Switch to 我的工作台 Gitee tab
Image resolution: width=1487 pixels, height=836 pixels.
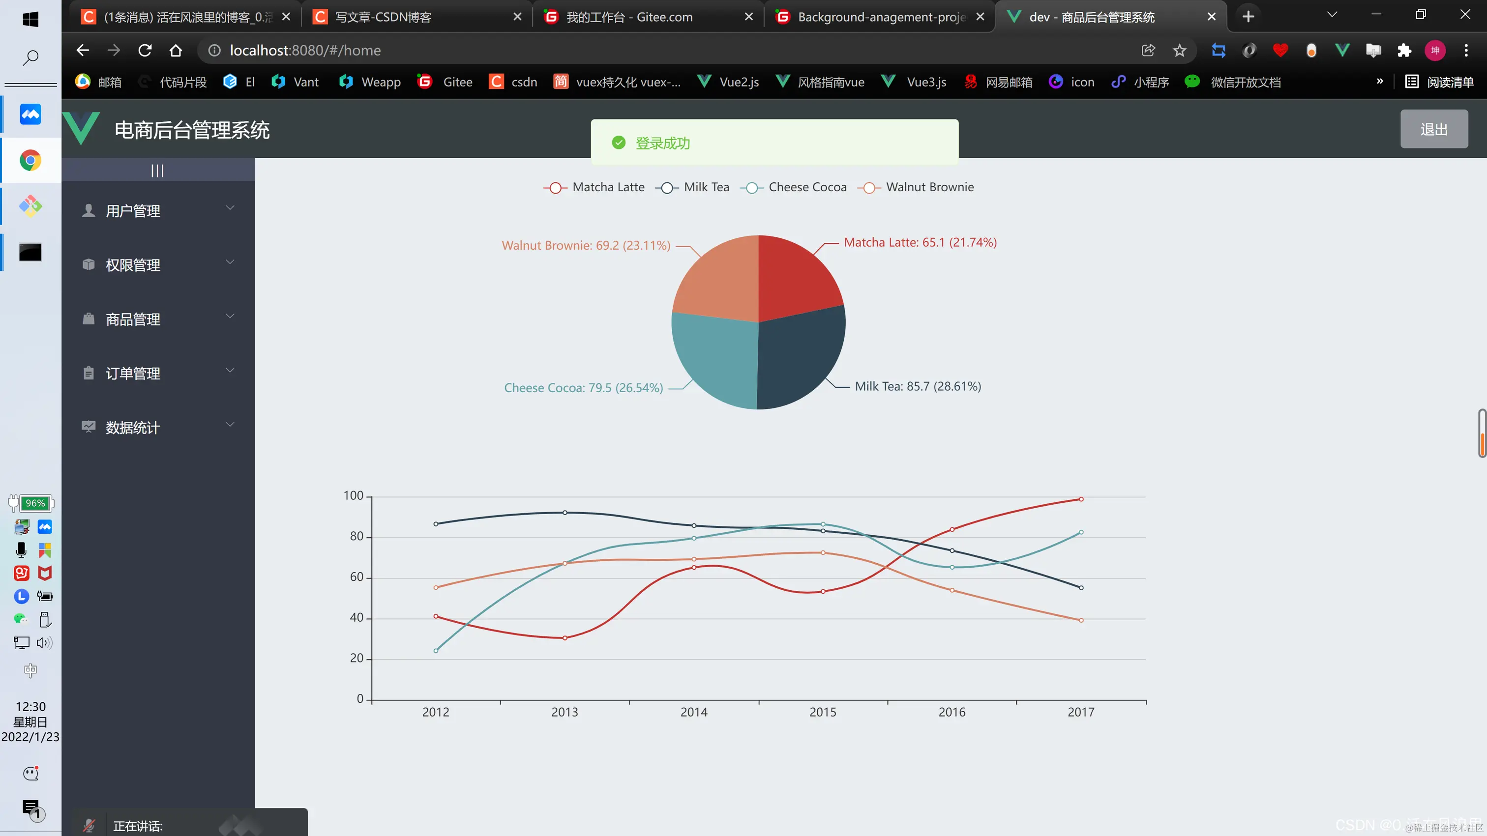point(629,17)
